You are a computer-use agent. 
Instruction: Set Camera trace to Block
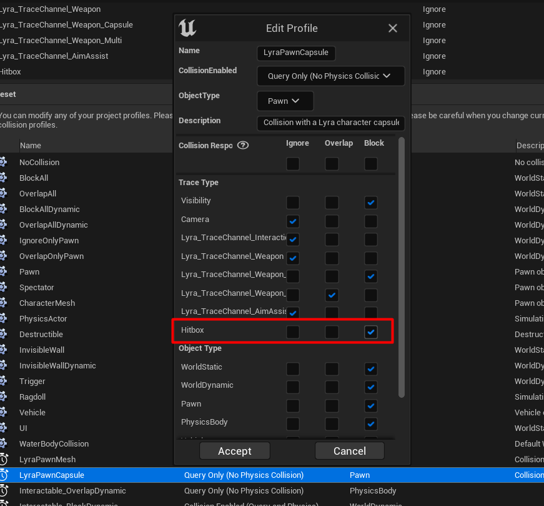coord(371,221)
